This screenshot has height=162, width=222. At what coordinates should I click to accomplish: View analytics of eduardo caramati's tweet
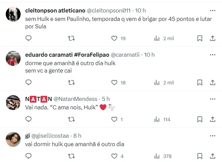coord(157,82)
